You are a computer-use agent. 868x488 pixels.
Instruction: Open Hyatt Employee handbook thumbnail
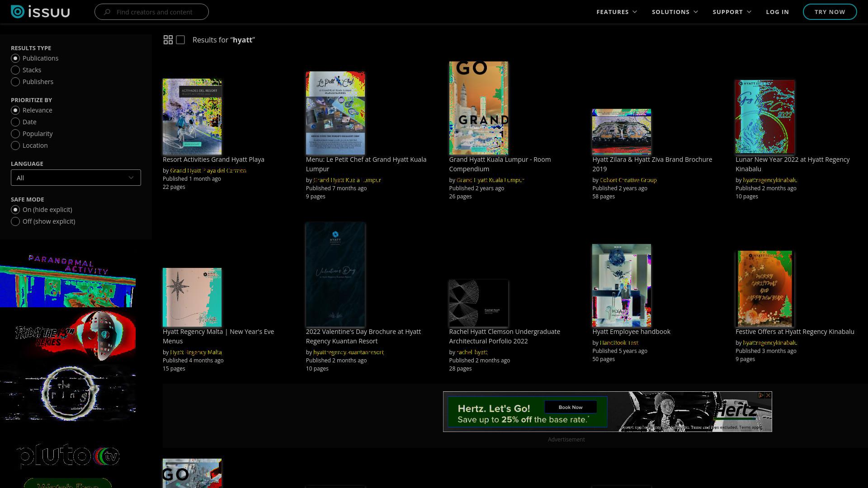tap(622, 285)
